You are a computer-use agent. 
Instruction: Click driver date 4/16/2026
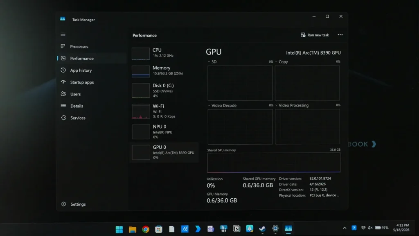click(318, 184)
